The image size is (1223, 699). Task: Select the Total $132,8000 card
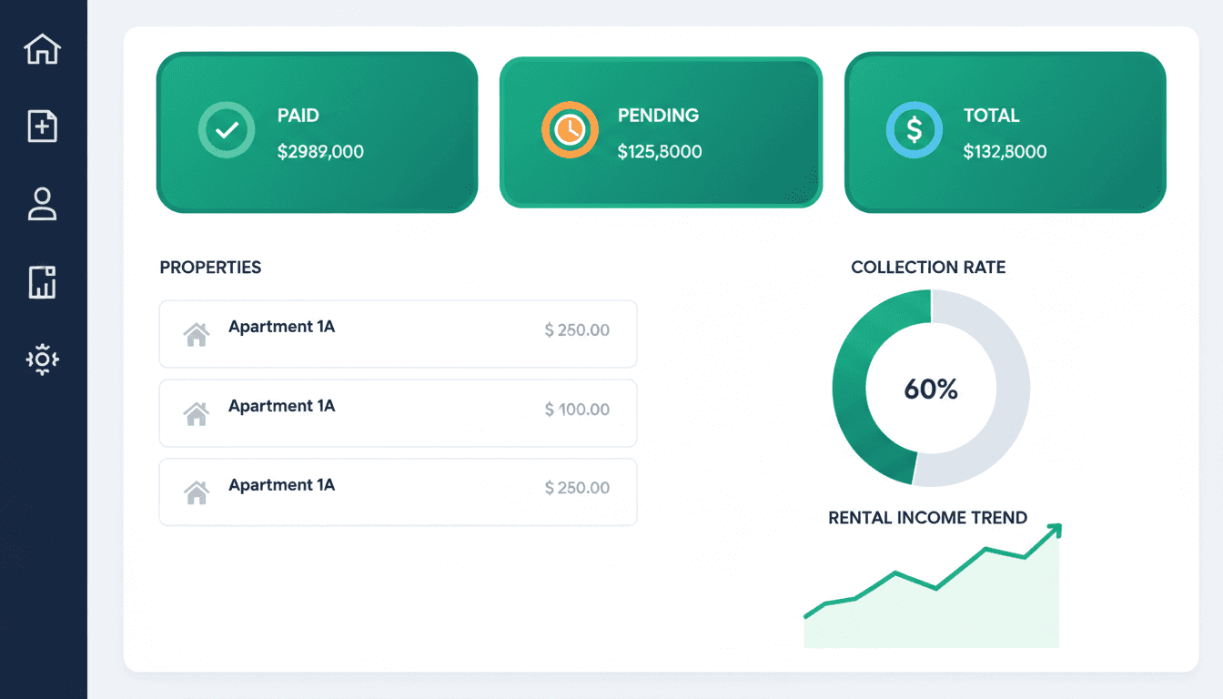[x=1005, y=132]
